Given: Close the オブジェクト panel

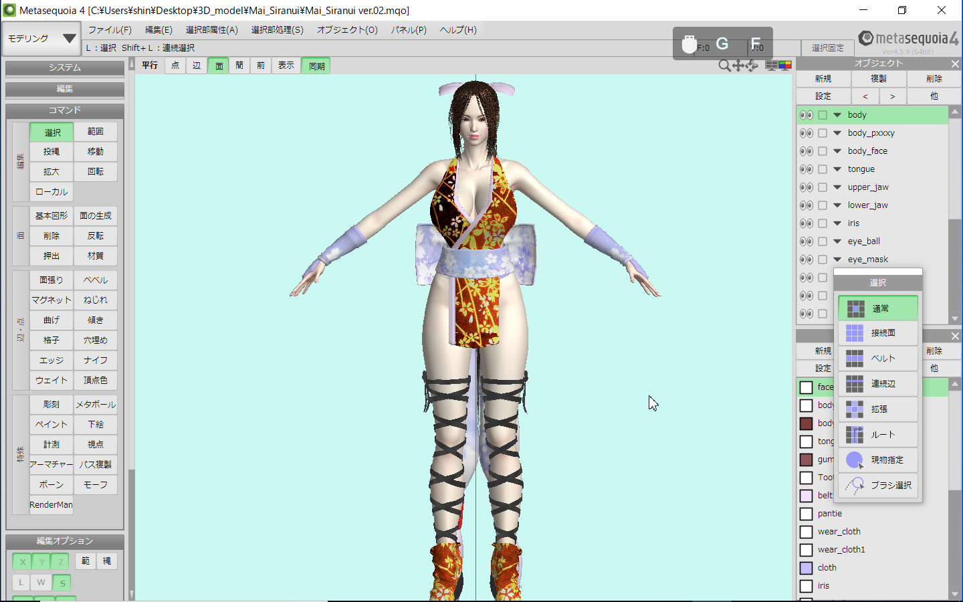Looking at the screenshot, I should [955, 64].
